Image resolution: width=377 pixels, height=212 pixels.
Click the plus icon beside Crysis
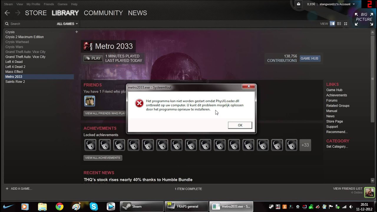click(x=77, y=32)
